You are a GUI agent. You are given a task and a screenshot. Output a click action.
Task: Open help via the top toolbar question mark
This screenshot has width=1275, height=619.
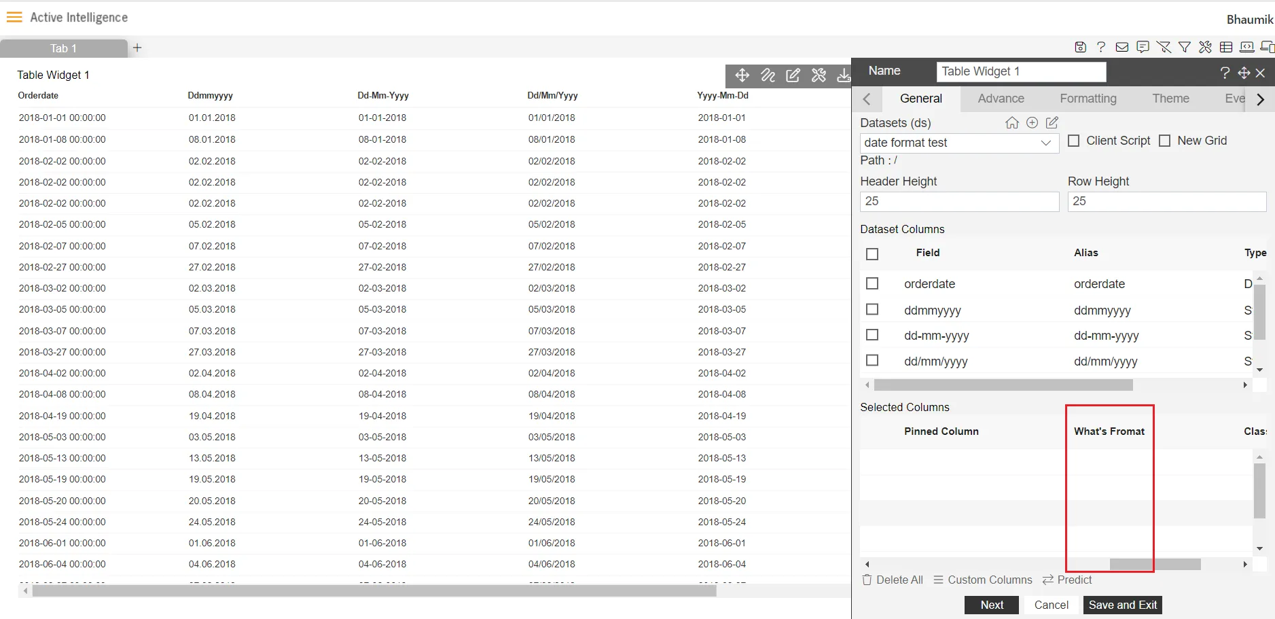(x=1101, y=47)
